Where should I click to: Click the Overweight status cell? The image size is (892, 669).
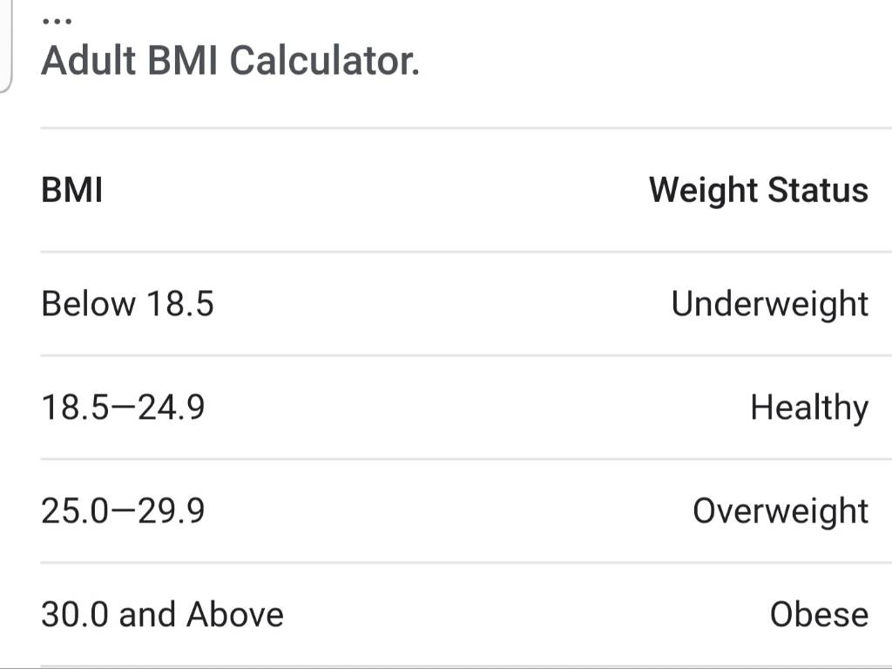[780, 510]
